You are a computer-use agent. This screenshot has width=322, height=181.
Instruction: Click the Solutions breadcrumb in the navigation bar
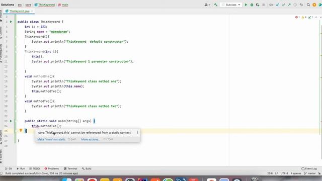pos(8,5)
